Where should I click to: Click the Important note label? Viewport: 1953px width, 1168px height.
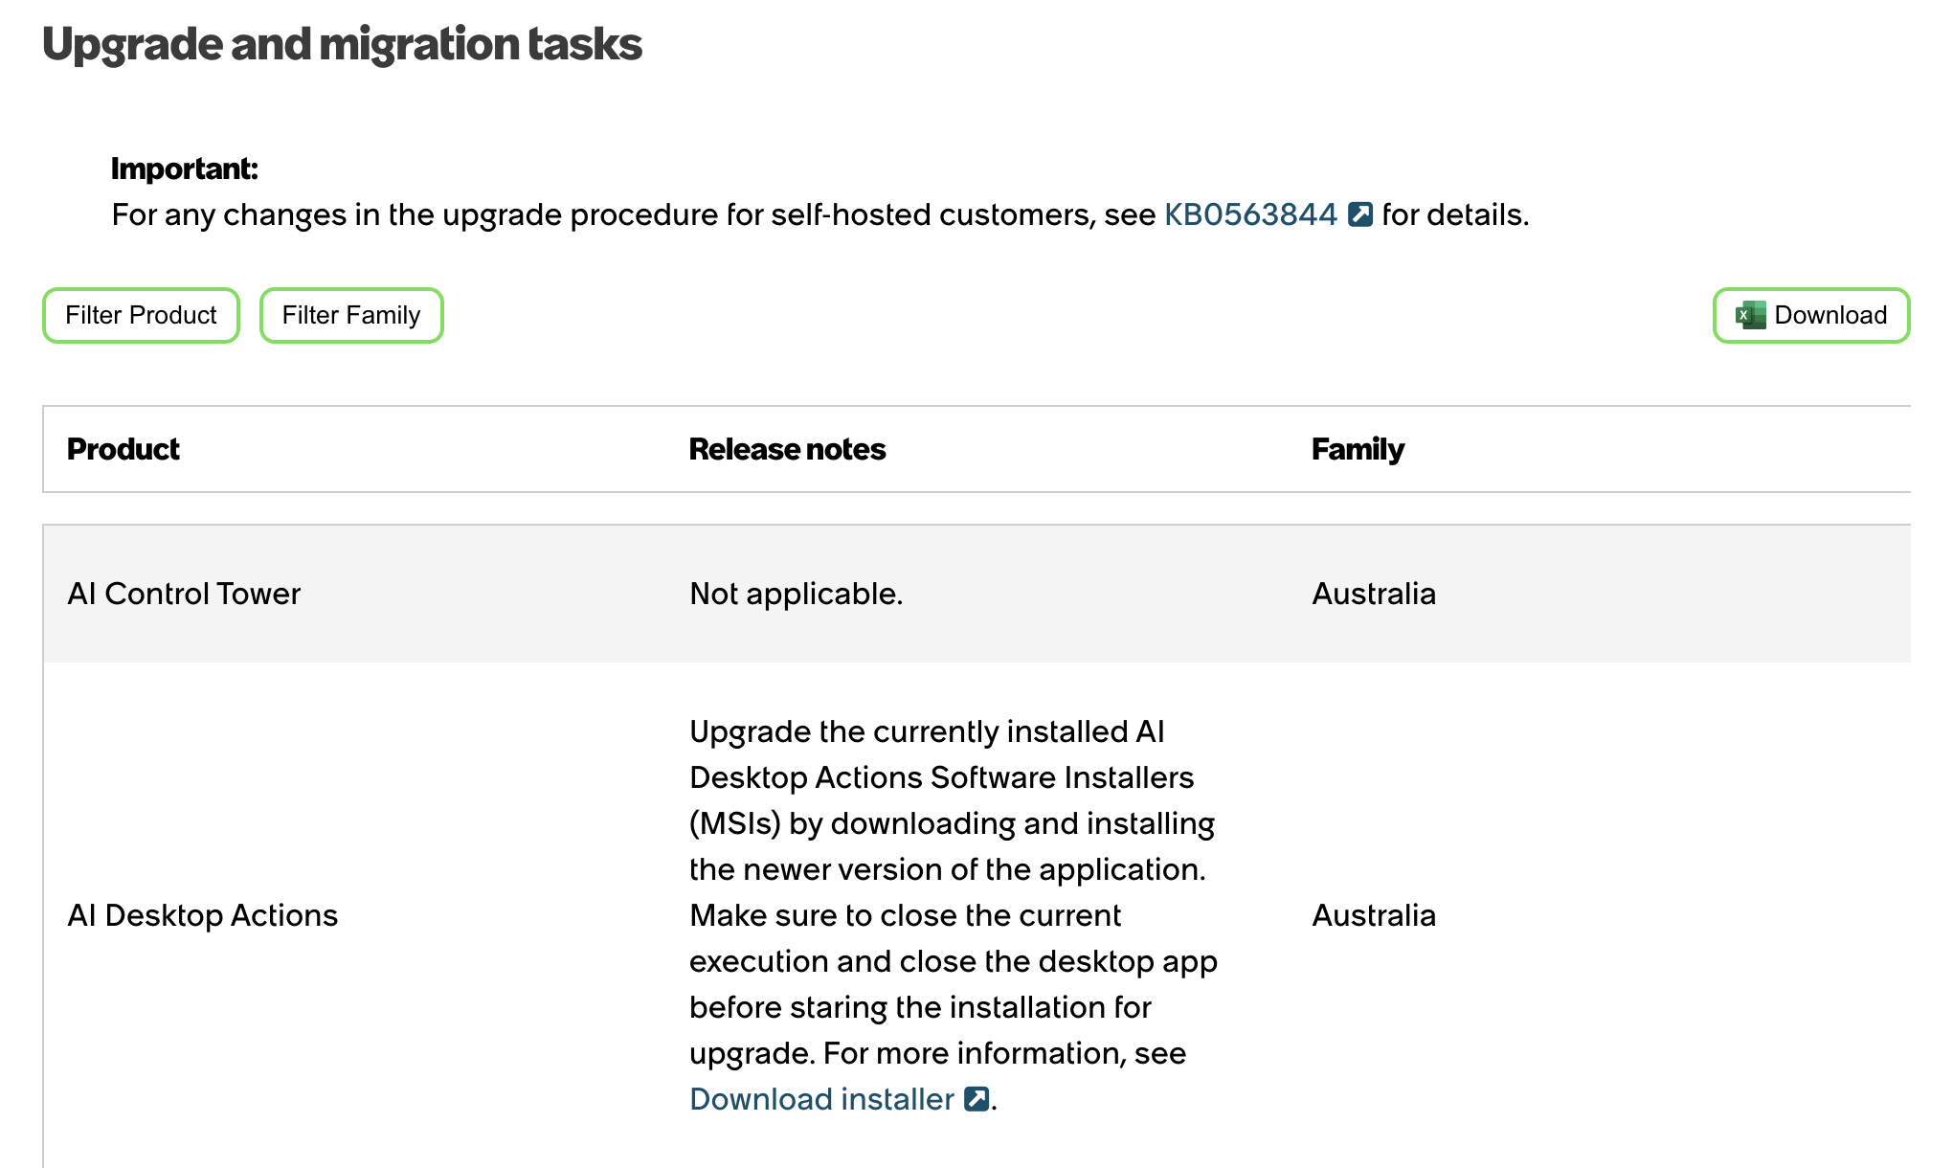click(185, 168)
